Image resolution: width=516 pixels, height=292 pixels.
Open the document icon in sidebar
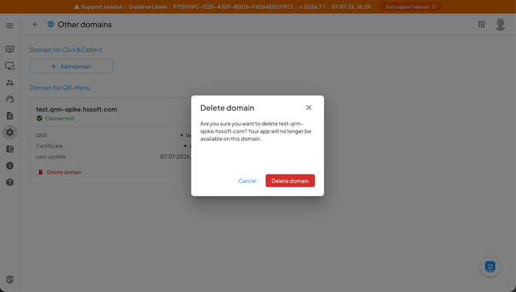tap(10, 115)
